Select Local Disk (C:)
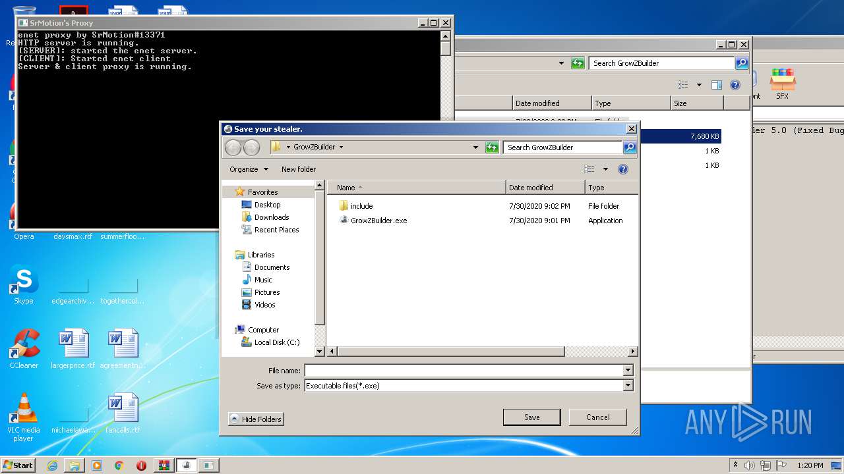The height and width of the screenshot is (474, 844). [x=277, y=342]
